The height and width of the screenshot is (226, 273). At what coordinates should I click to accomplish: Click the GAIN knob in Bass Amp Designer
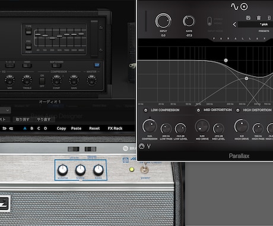click(74, 80)
